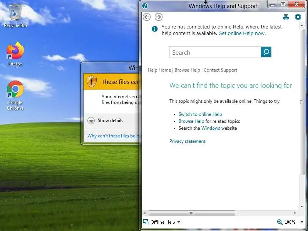Click the help question mark title icon
308x231 pixels.
tap(145, 6)
